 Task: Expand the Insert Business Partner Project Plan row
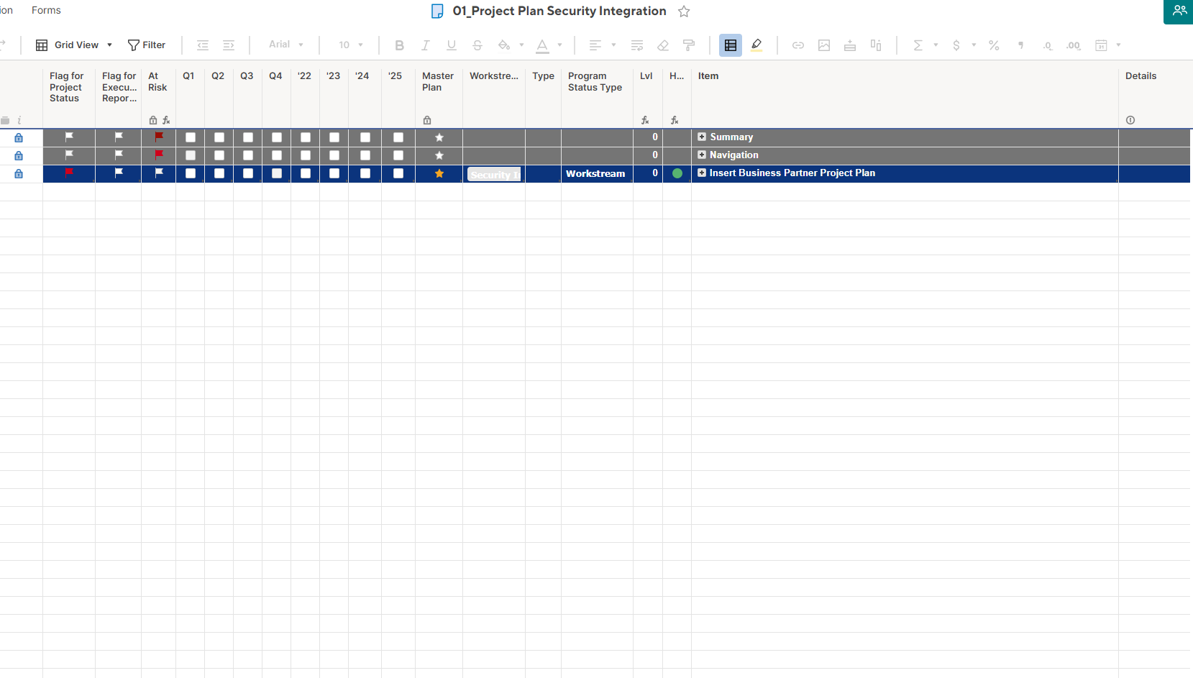[702, 173]
